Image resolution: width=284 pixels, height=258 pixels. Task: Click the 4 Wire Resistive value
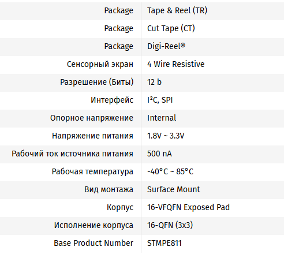click(x=175, y=64)
